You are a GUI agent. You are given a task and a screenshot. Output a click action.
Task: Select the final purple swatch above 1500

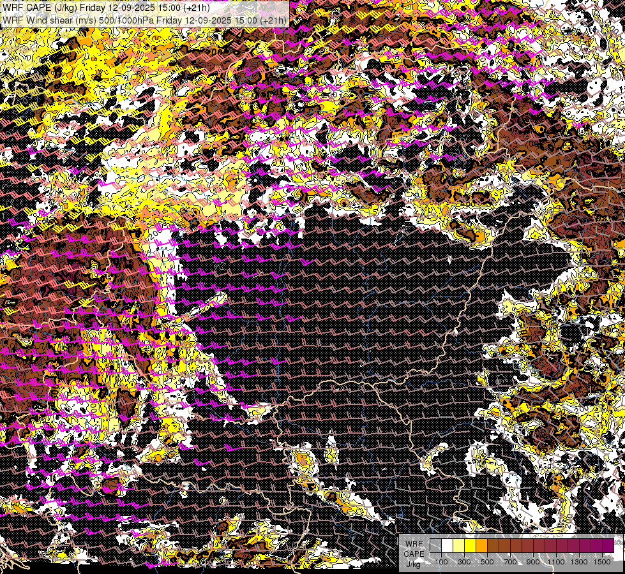(608, 545)
